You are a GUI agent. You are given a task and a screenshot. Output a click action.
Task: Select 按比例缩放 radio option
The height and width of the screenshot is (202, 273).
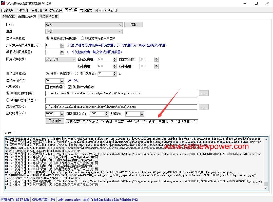[x=85, y=74]
